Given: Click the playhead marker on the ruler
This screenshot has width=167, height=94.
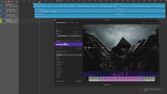Looking at the screenshot, I should 39,2.
